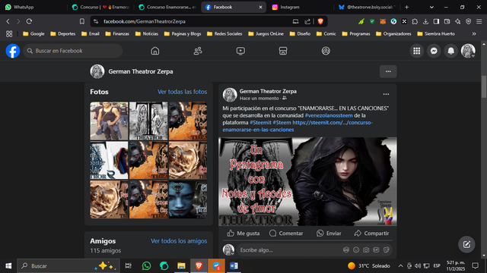Open the browser main hamburger menu
The image size is (487, 273).
coord(479,21)
